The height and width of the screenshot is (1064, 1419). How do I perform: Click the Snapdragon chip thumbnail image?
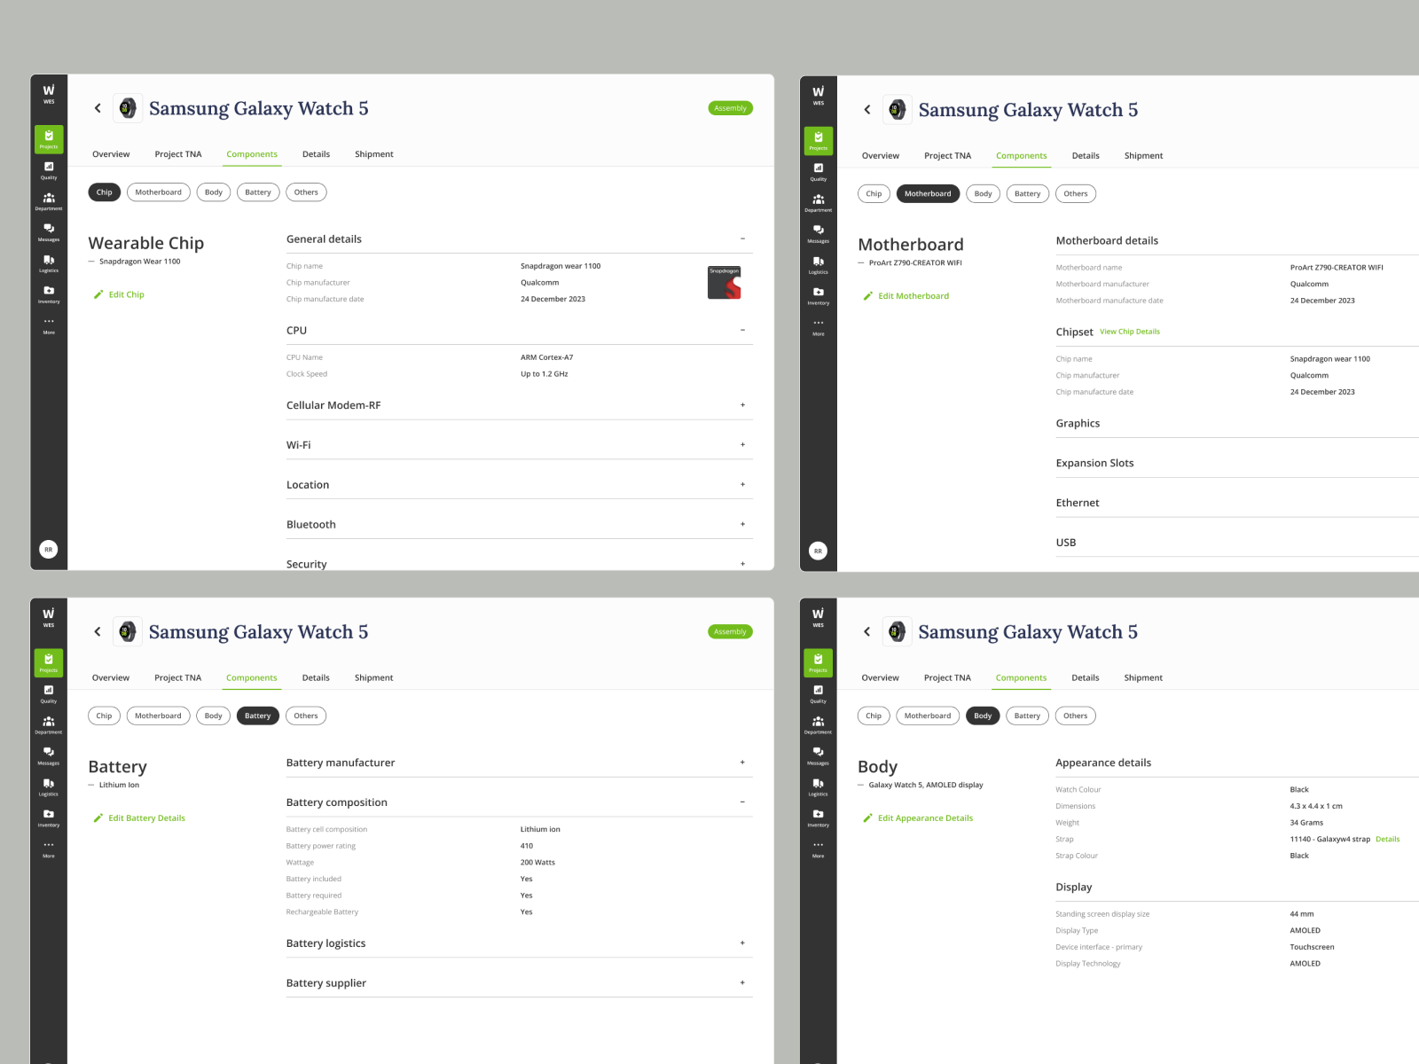[x=725, y=282]
